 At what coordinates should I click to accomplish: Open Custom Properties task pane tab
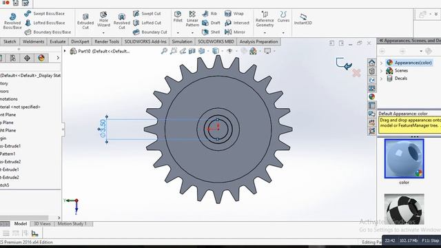pos(372,105)
